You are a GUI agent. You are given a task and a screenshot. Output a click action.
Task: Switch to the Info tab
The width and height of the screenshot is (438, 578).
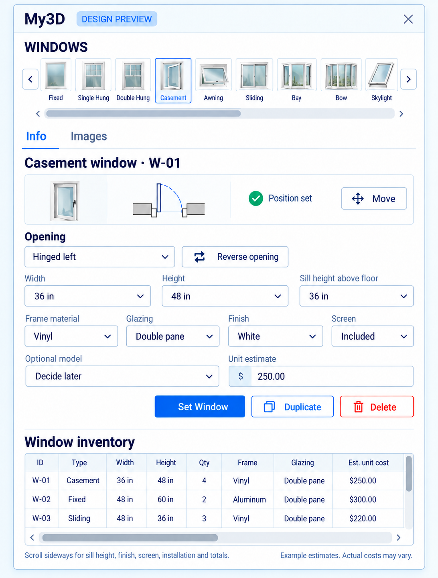[36, 136]
